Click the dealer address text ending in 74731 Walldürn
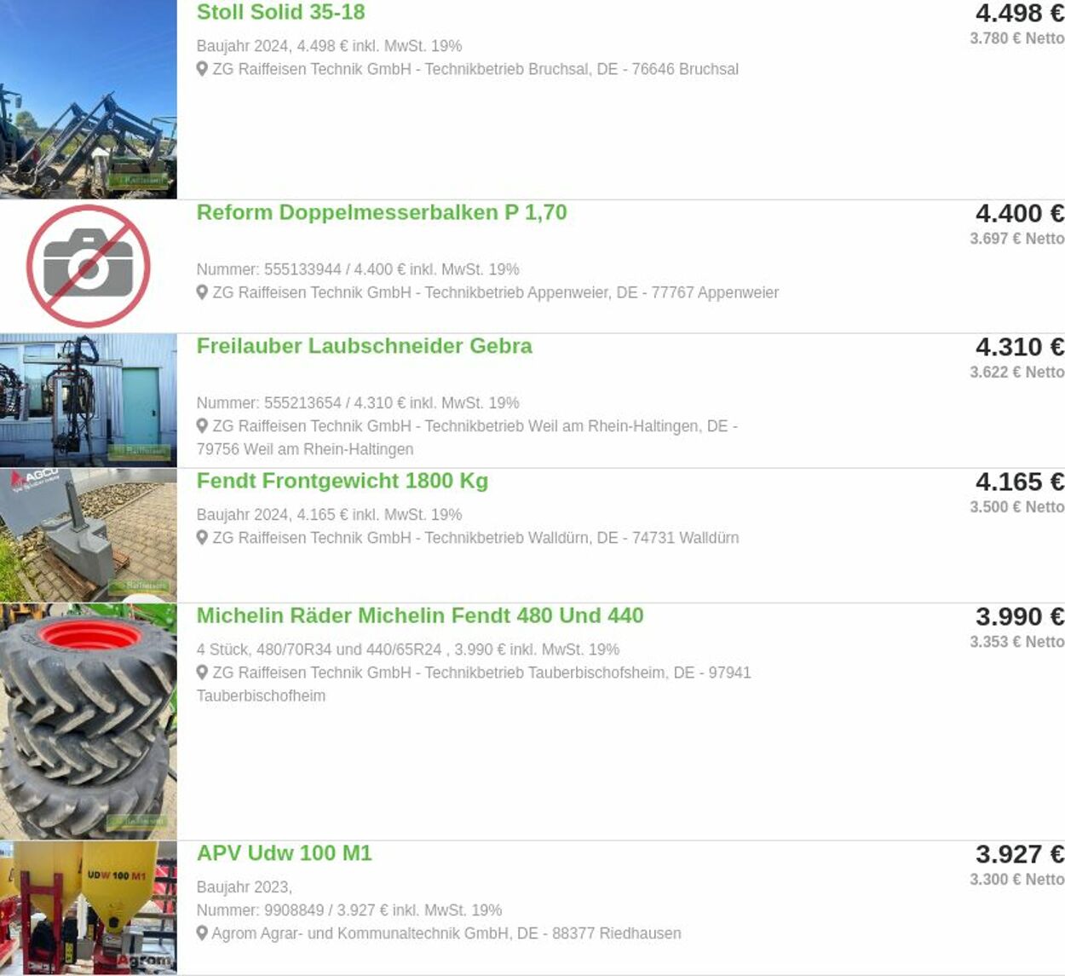The width and height of the screenshot is (1065, 976). click(475, 538)
